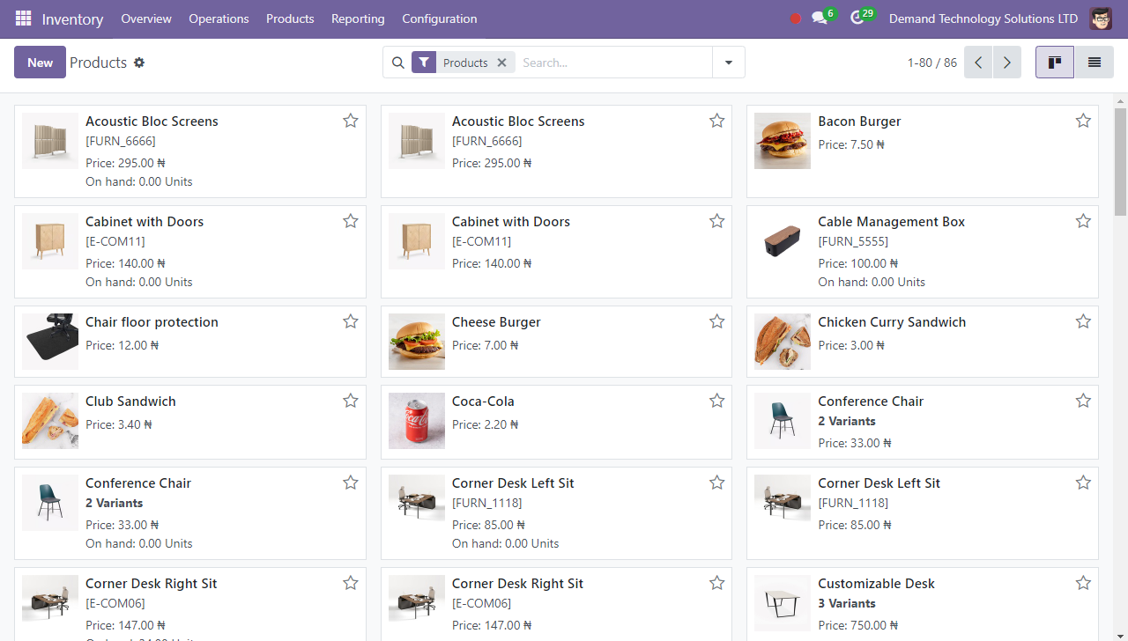Switch to list view
Viewport: 1128px width, 641px height.
coord(1094,63)
